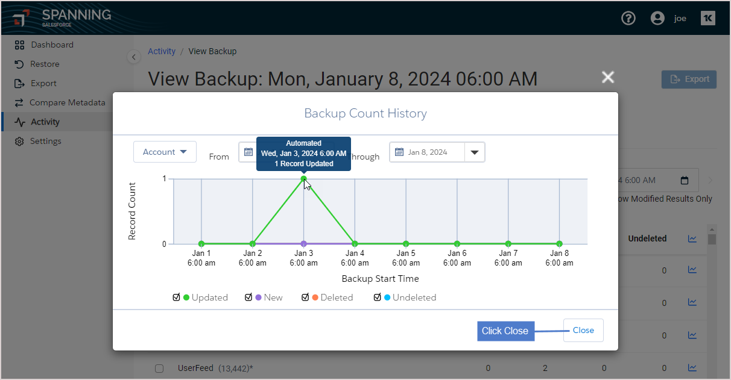Click the calendar icon in From field
The image size is (731, 380).
click(248, 152)
